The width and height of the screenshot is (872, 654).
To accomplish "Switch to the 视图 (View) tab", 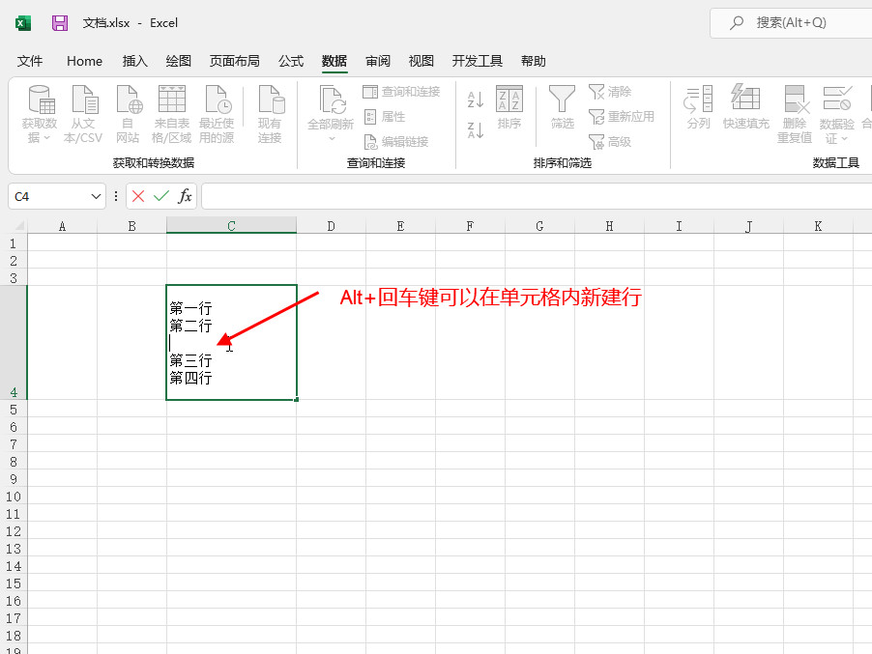I will click(x=421, y=61).
